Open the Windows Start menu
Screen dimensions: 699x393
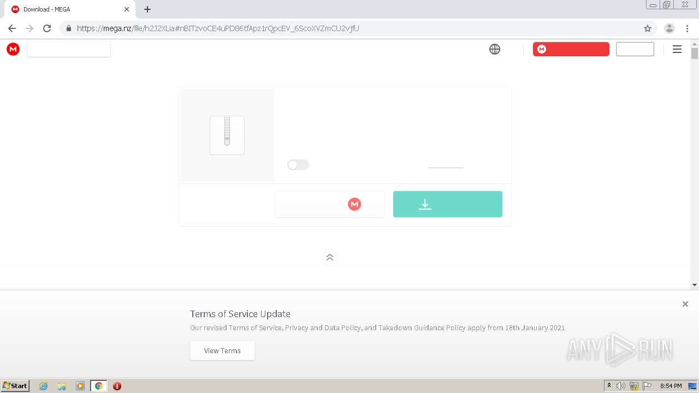pyautogui.click(x=15, y=386)
